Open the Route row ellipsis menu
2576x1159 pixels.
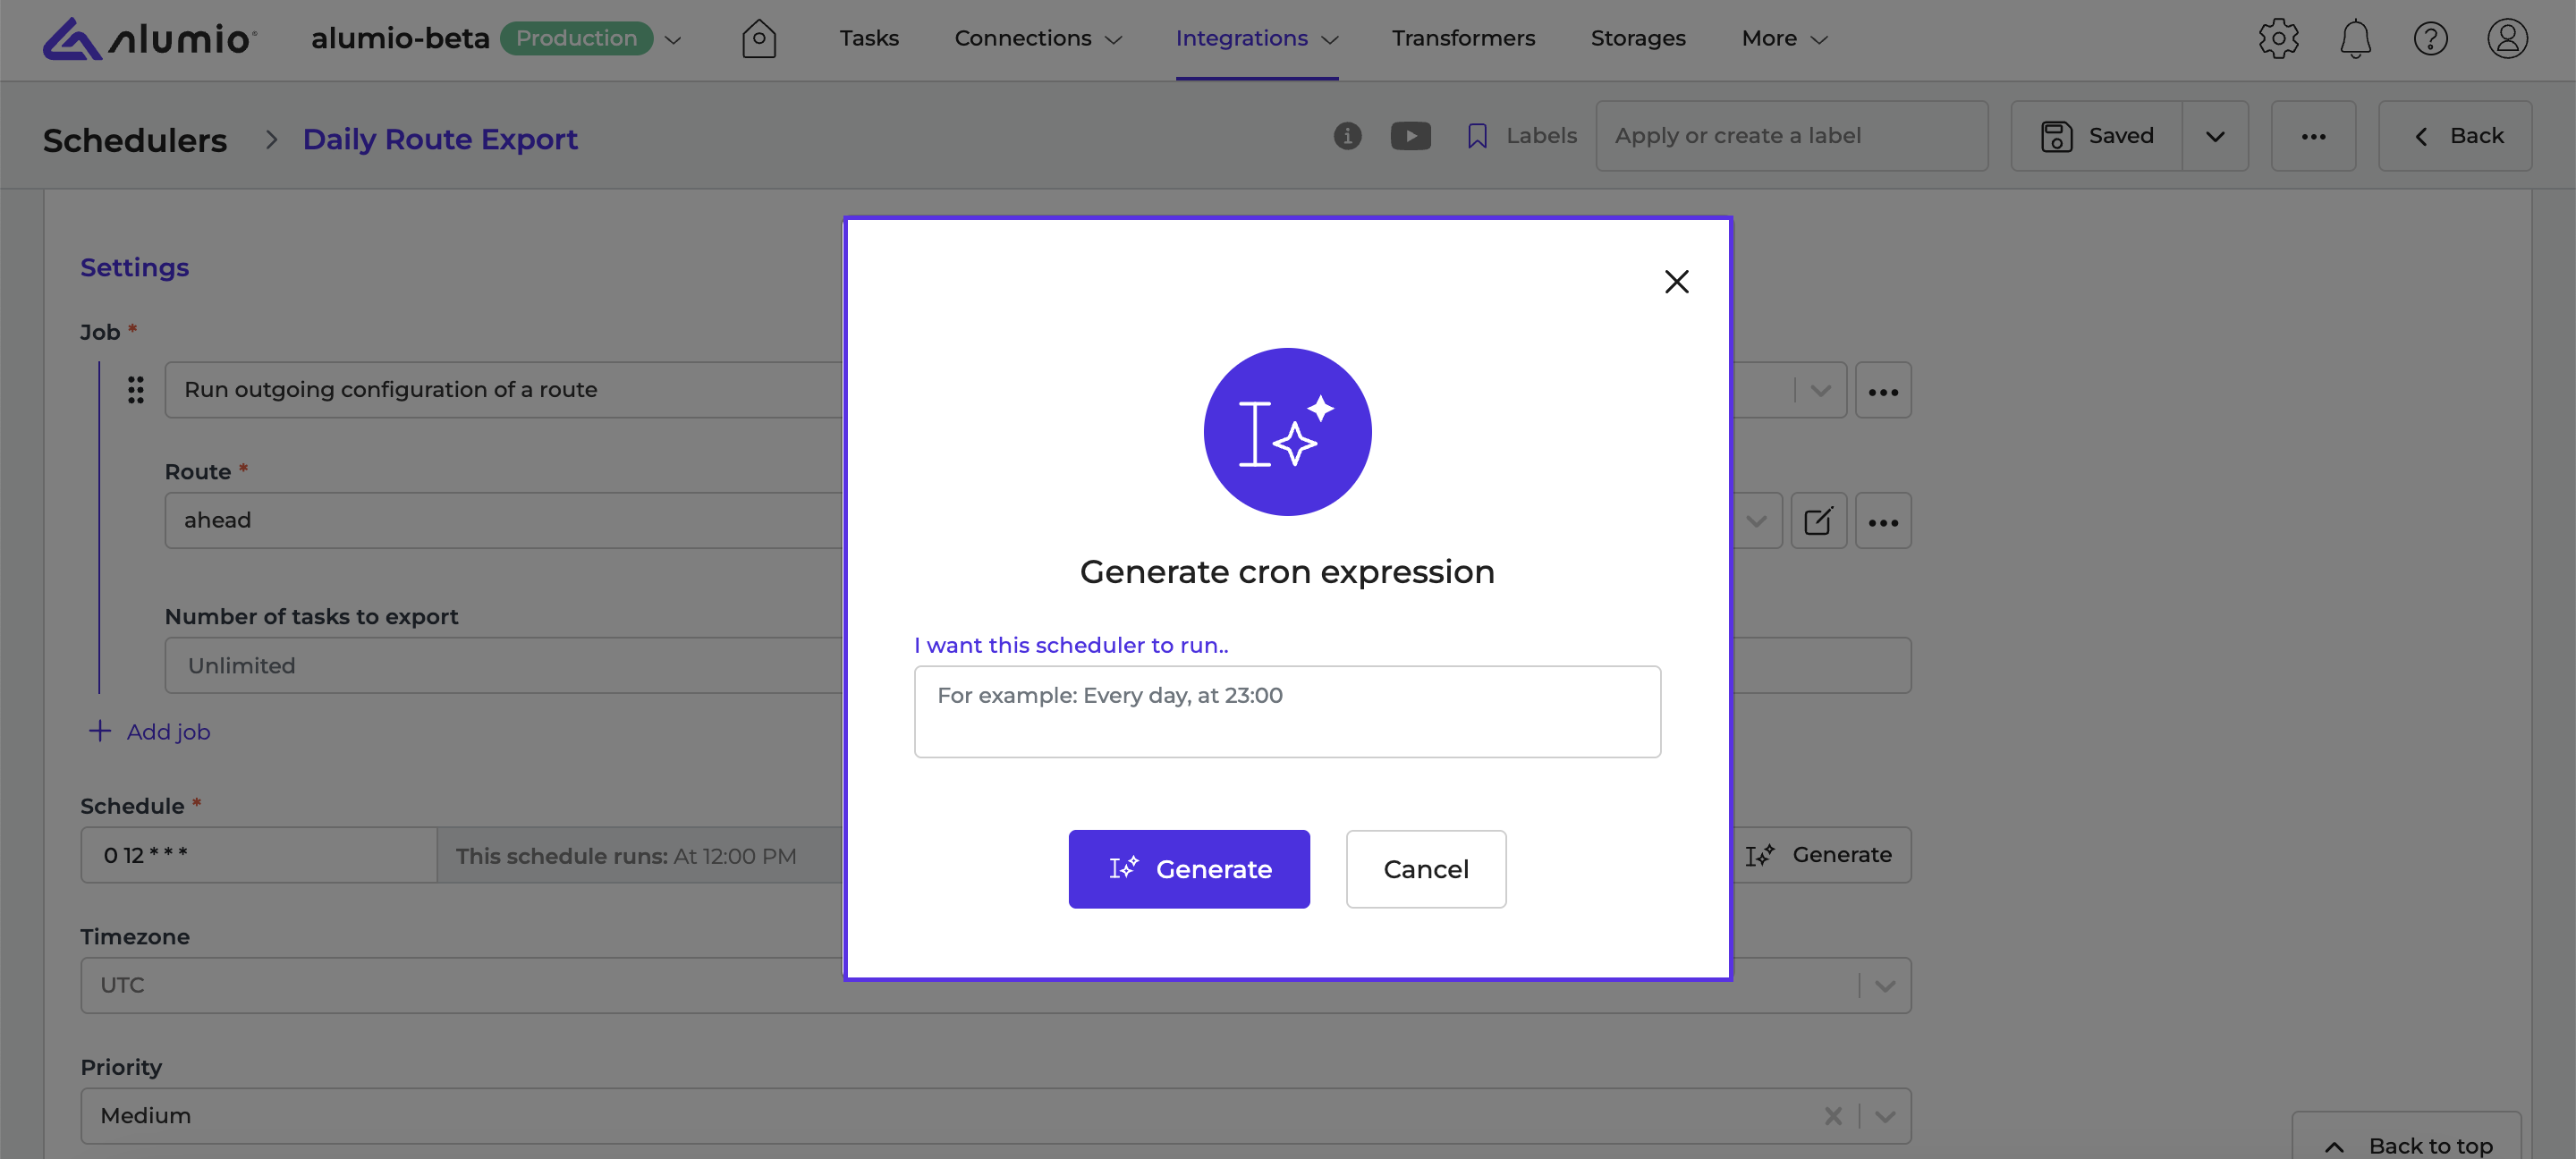point(1883,521)
